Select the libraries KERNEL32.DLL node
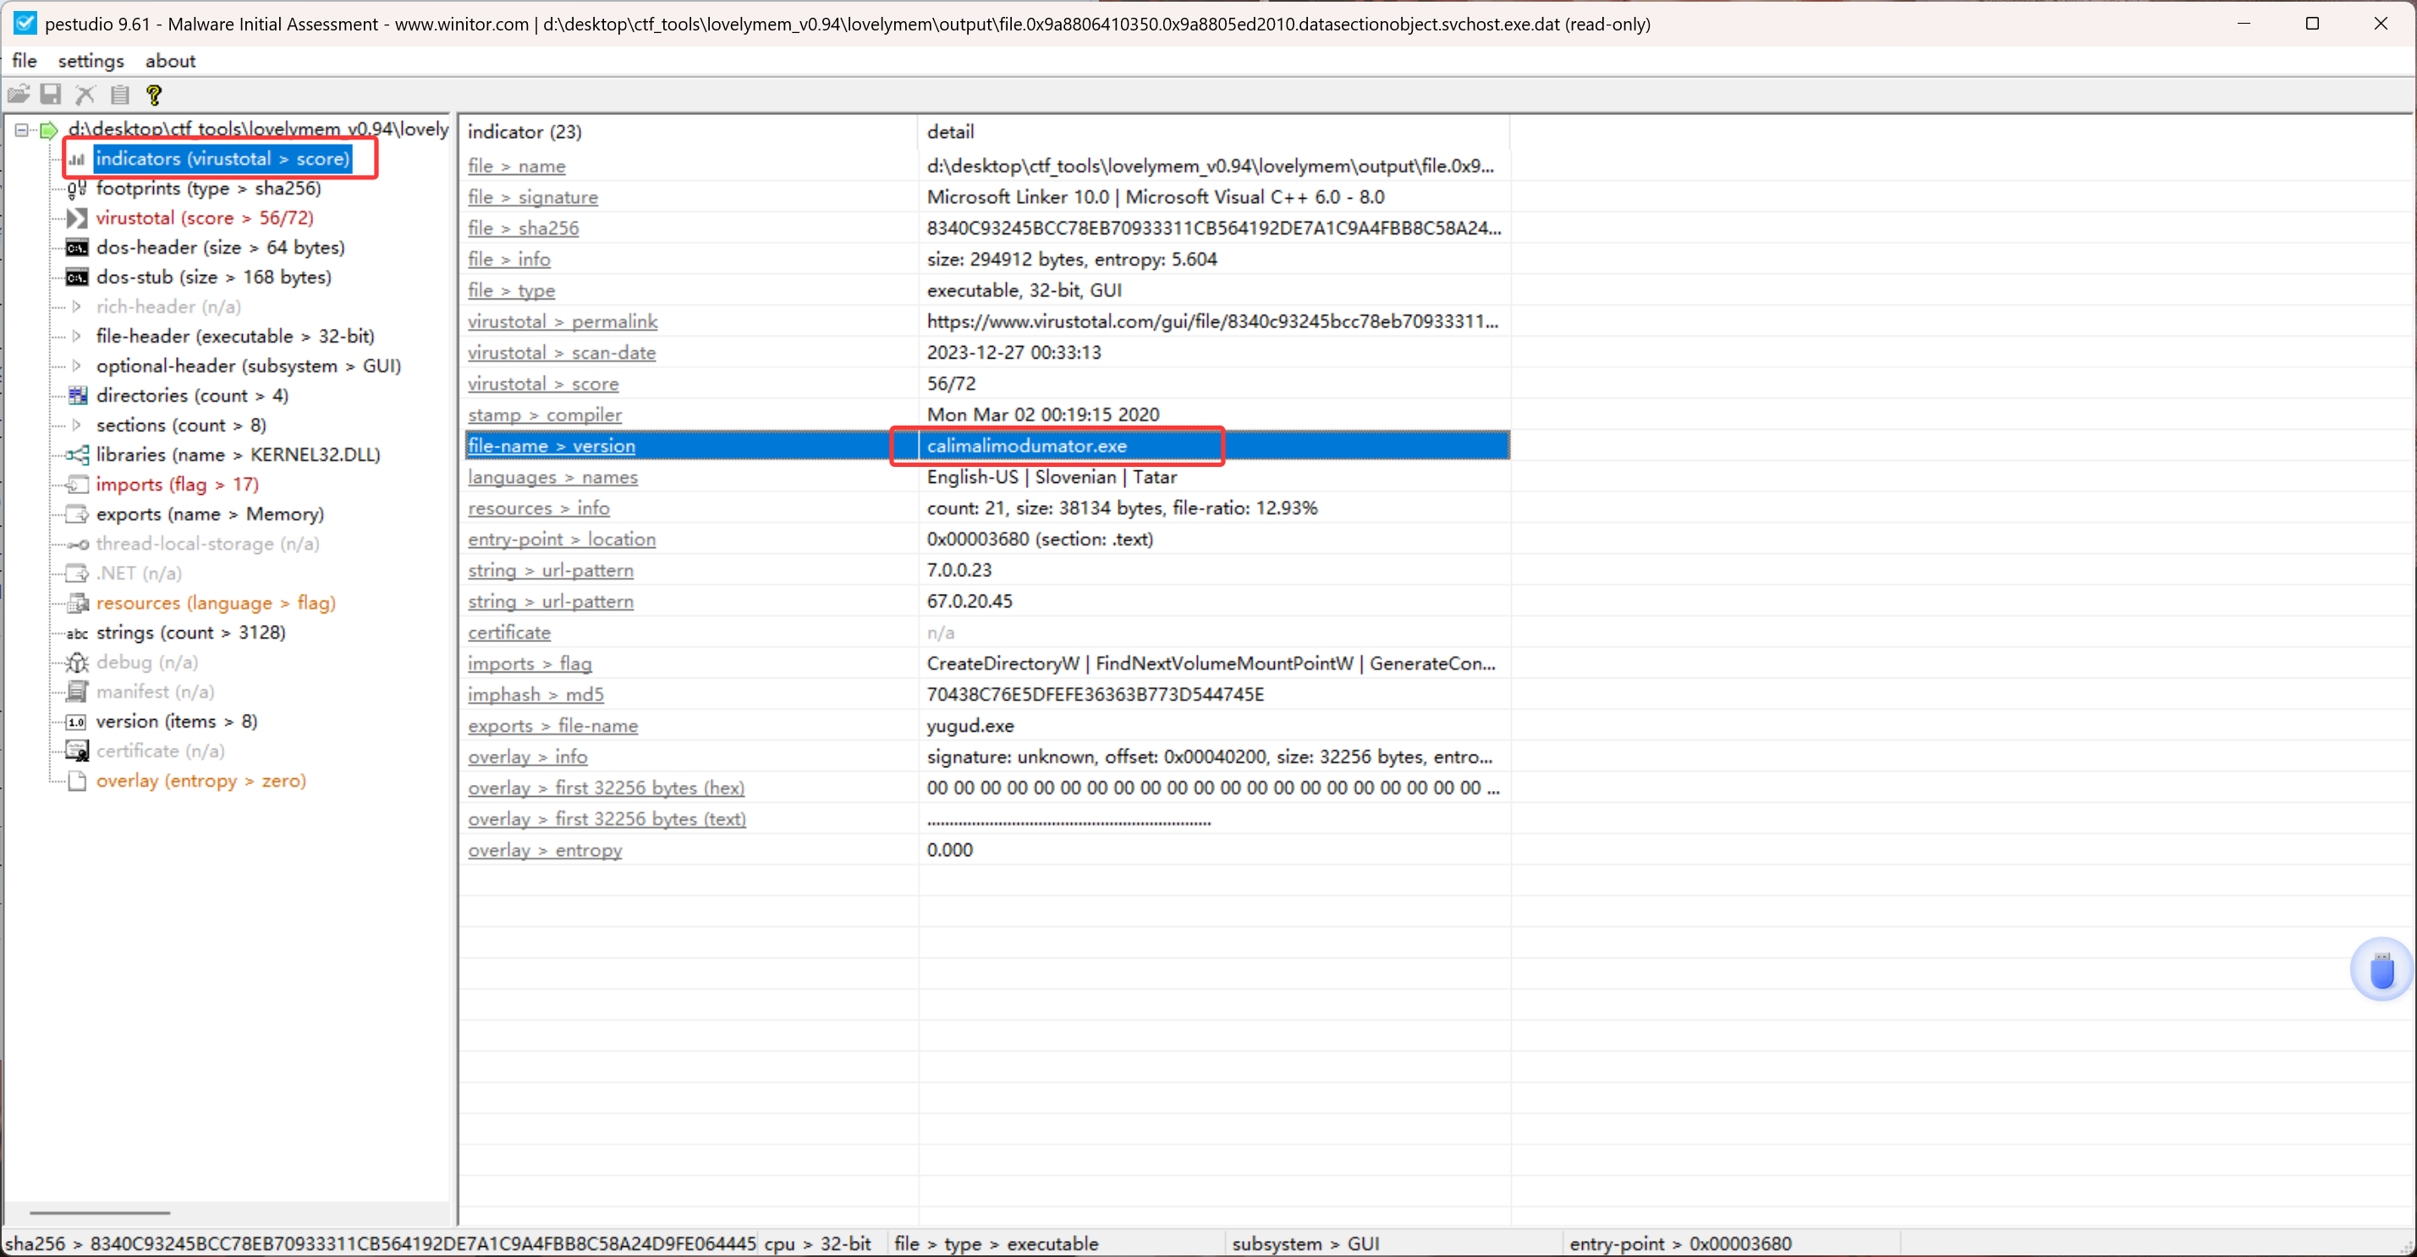This screenshot has width=2417, height=1257. tap(238, 455)
